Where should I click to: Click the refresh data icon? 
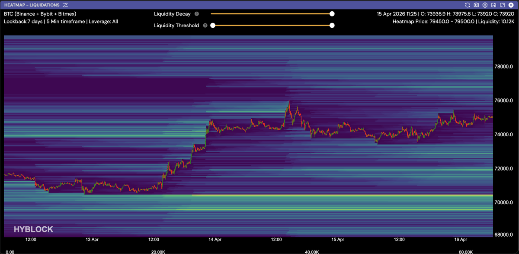pyautogui.click(x=468, y=5)
